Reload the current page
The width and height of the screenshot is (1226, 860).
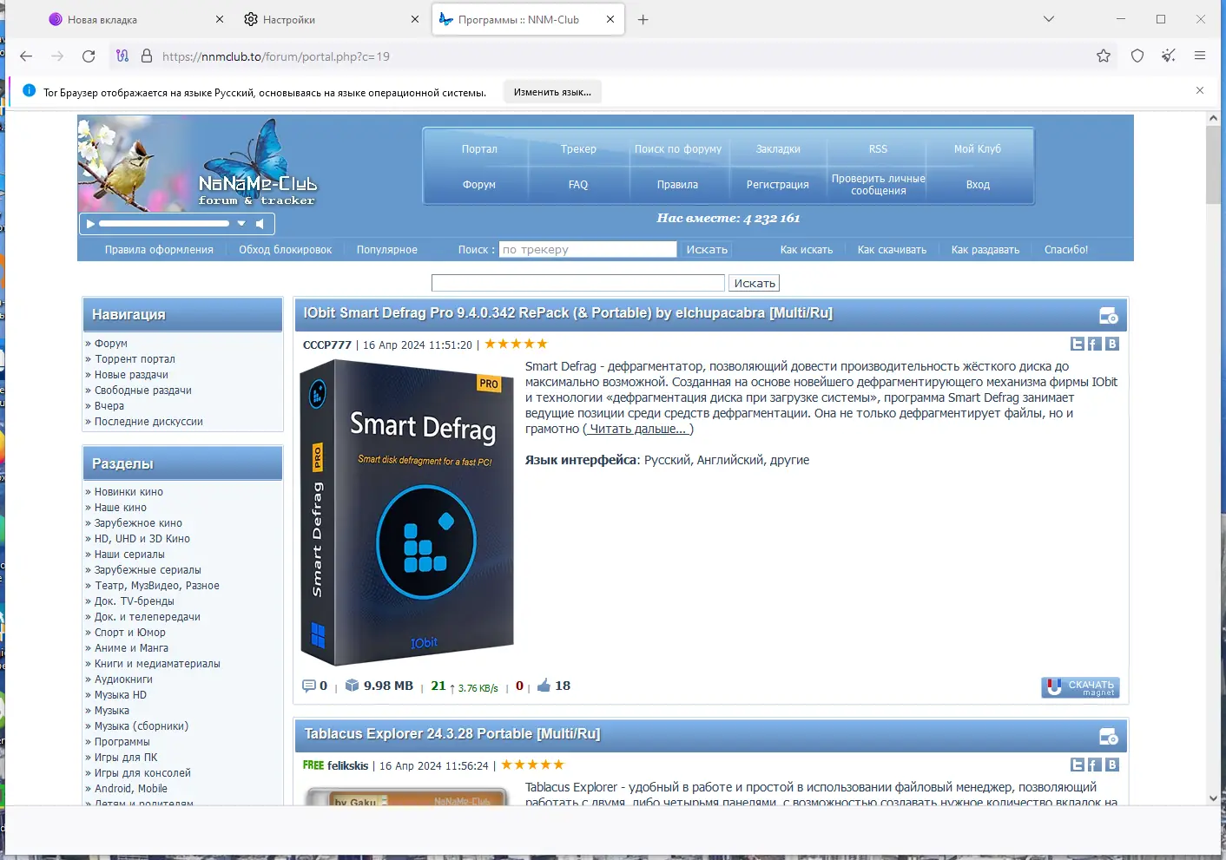89,56
